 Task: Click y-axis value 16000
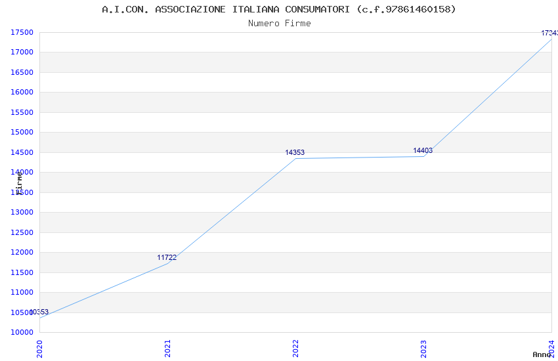pos(22,92)
